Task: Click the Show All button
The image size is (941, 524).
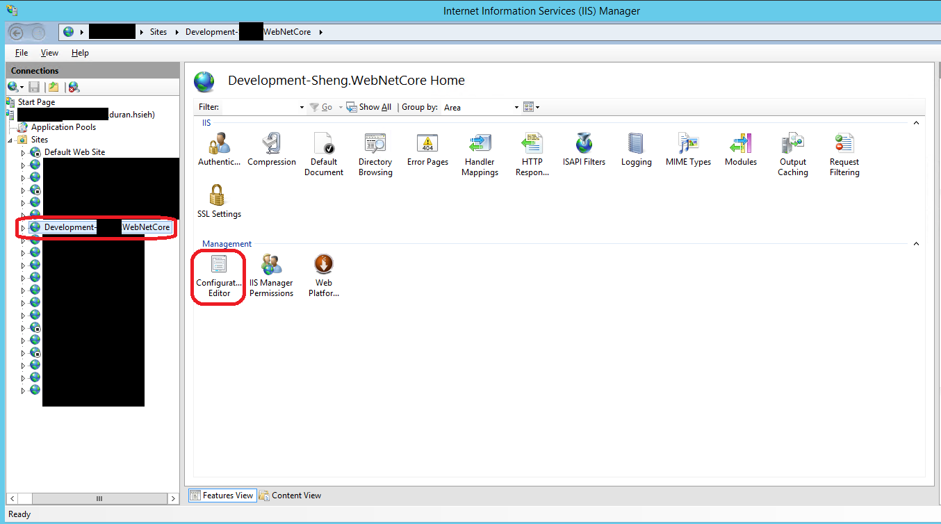Action: click(369, 107)
